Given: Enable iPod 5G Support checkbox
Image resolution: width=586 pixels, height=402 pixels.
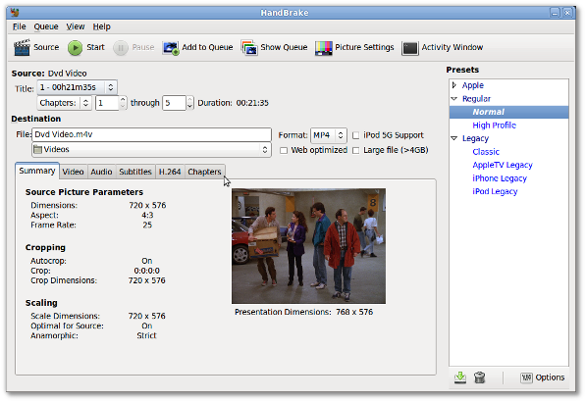Looking at the screenshot, I should pos(355,135).
